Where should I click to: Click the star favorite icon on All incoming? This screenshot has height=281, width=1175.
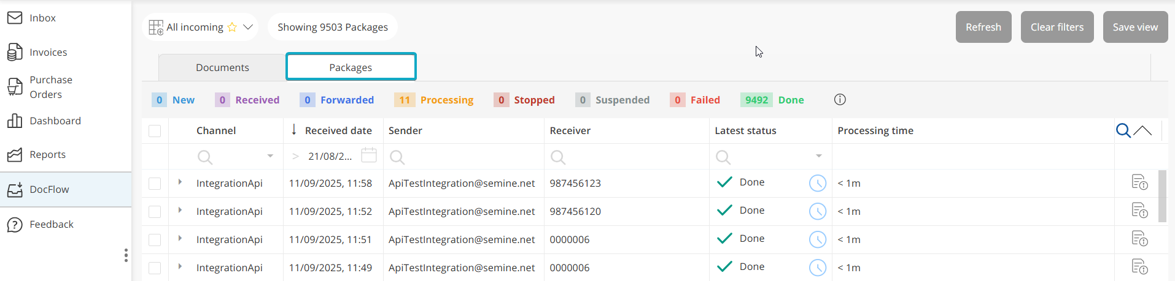[x=232, y=27]
